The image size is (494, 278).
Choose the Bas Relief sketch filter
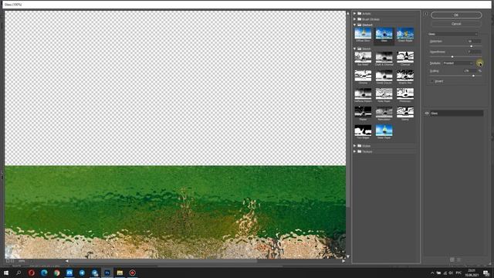[x=363, y=58]
